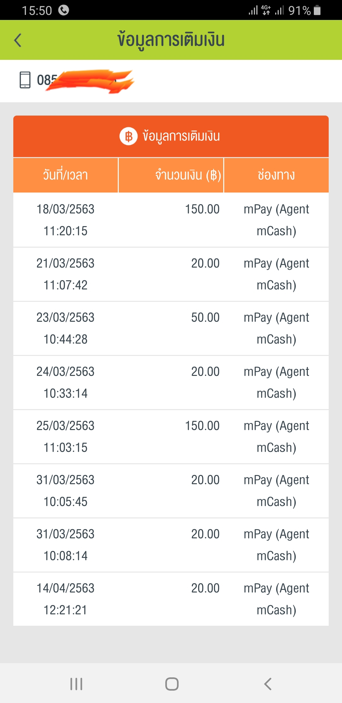Screen dimensions: 342x703
Task: Tap the call status icon in status bar
Action: [x=64, y=10]
